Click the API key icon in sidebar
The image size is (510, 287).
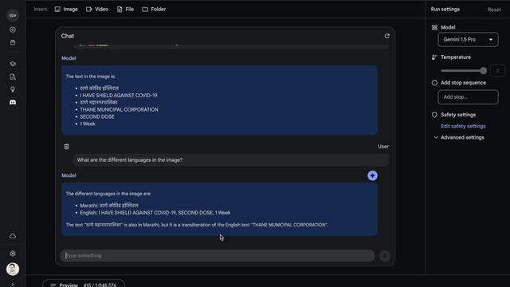(x=13, y=15)
